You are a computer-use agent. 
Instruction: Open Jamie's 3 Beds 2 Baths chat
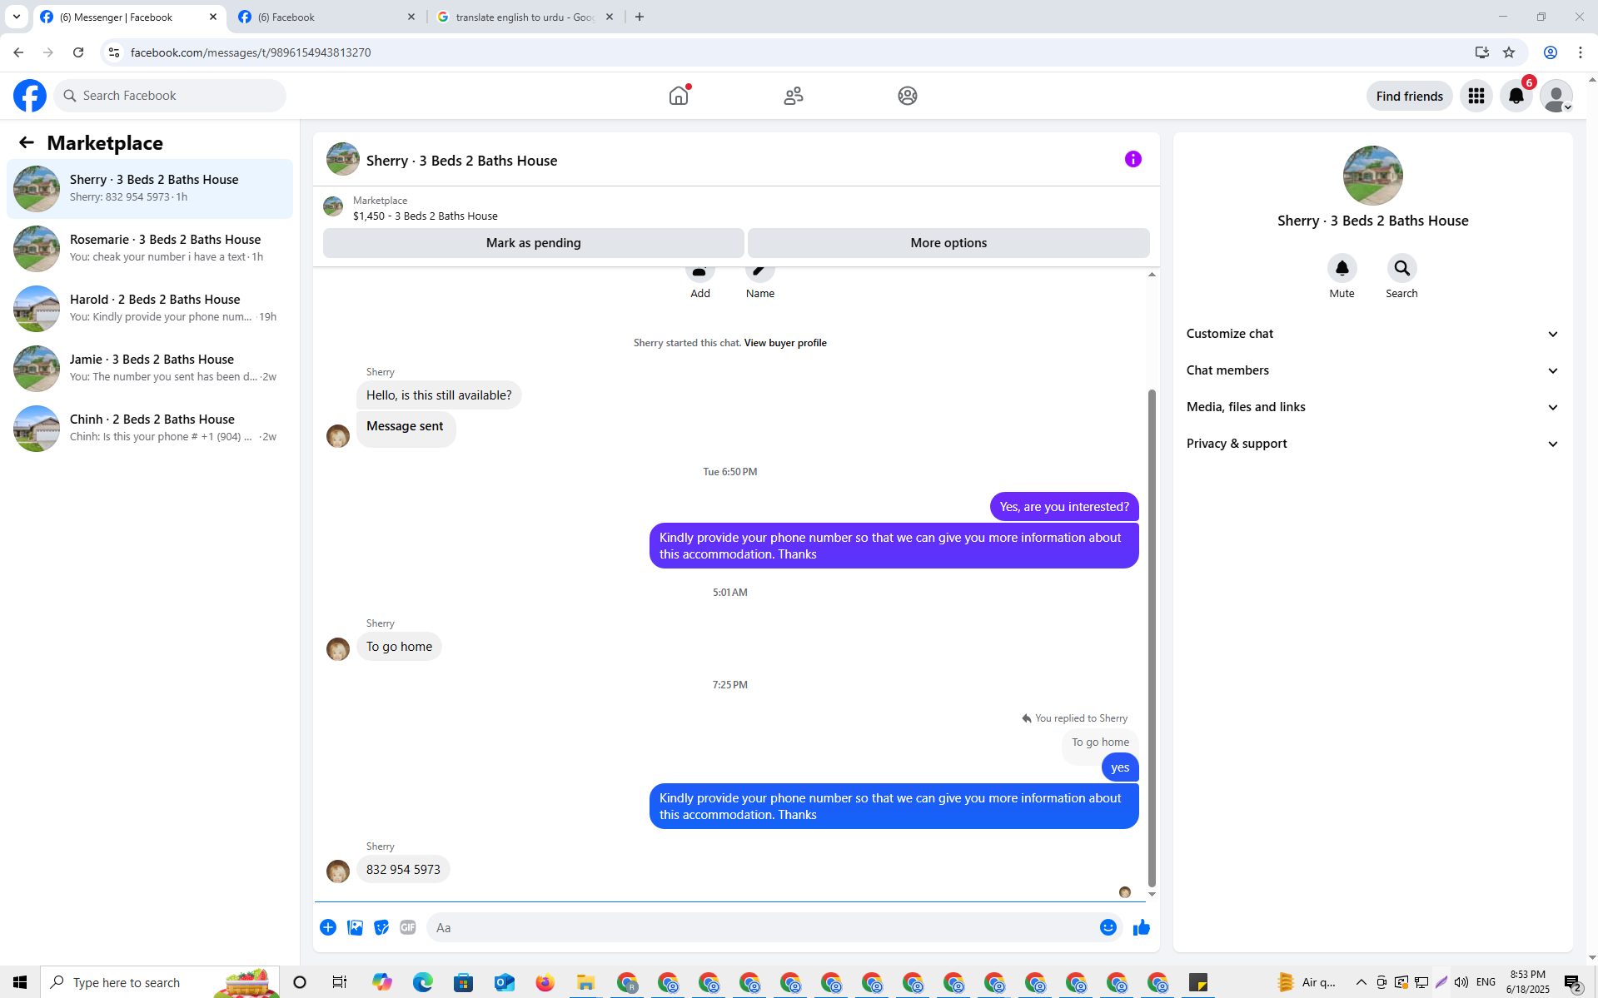150,369
